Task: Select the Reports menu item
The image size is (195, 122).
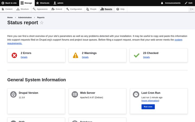Action: click(106, 9)
